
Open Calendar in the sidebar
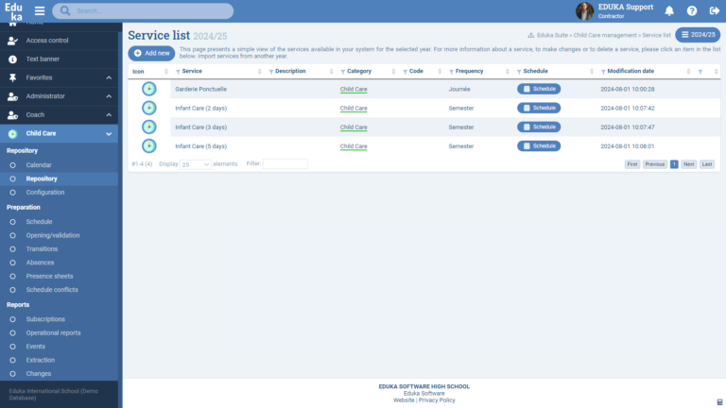click(39, 164)
